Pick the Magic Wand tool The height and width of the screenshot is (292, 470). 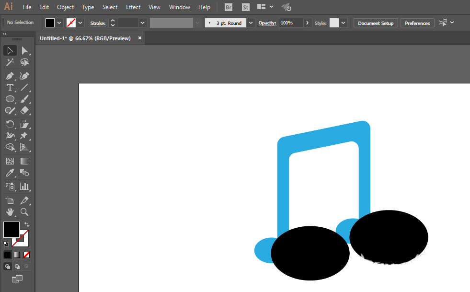click(x=10, y=62)
